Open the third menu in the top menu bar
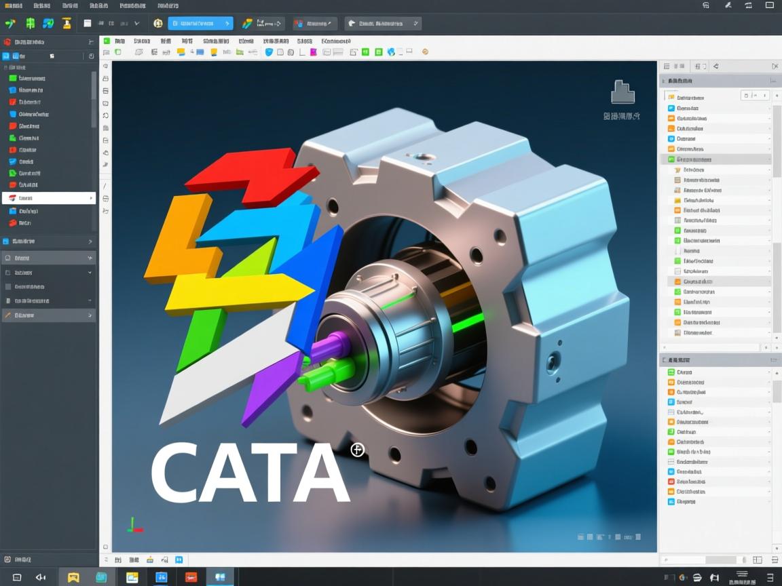The height and width of the screenshot is (586, 782). tap(70, 5)
